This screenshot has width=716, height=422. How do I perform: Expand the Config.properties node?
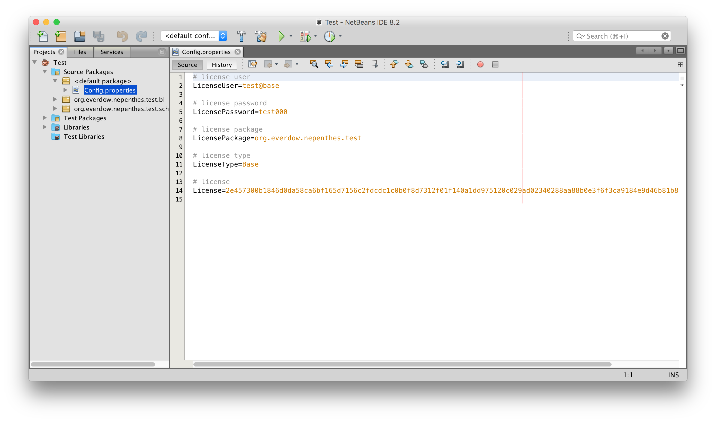65,90
